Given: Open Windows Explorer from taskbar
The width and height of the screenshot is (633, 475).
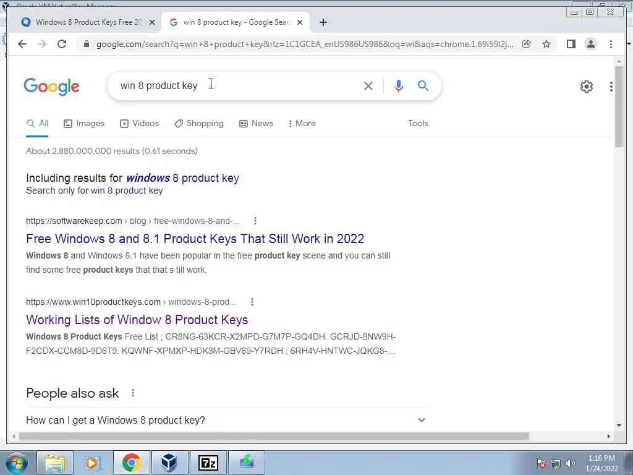Looking at the screenshot, I should (55, 463).
